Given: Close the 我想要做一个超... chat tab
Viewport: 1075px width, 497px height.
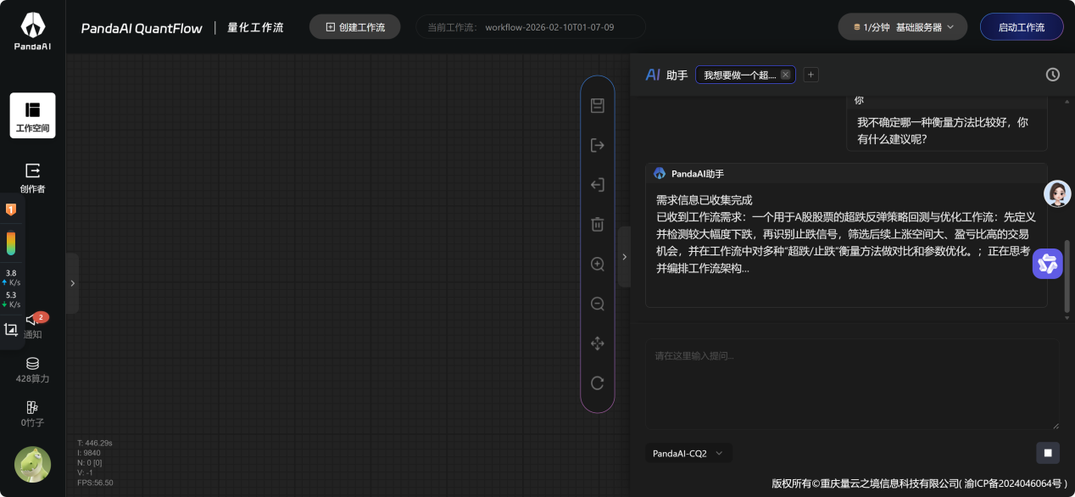Looking at the screenshot, I should click(x=785, y=75).
